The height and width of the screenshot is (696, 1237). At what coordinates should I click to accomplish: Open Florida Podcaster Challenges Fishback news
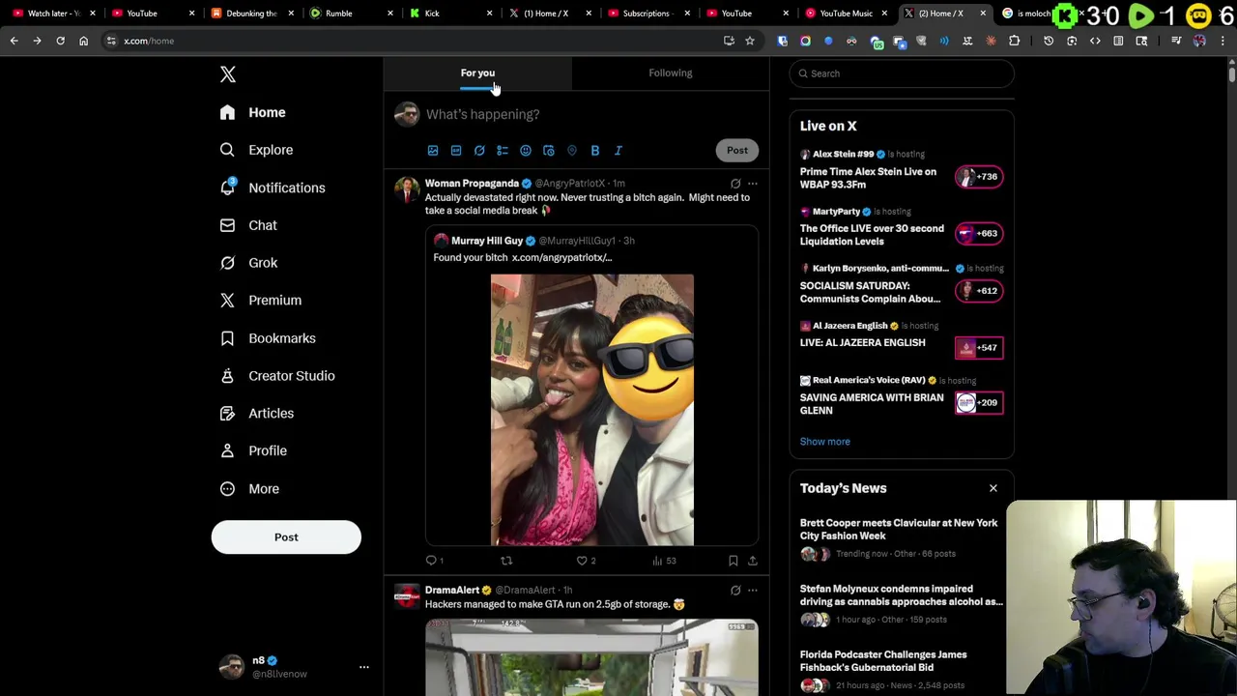[x=883, y=661]
